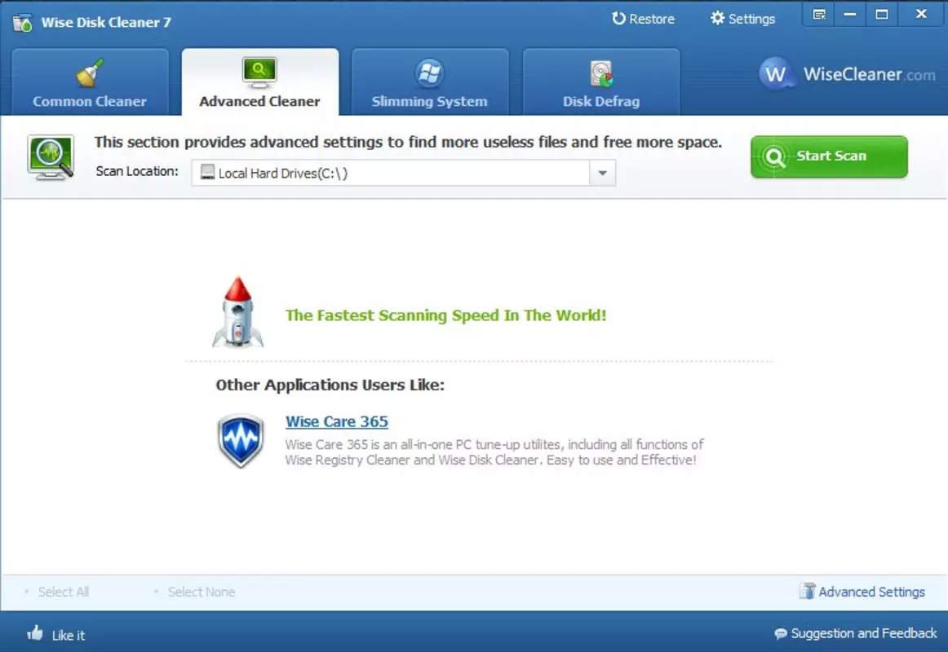The height and width of the screenshot is (652, 948).
Task: Maximize the Wise Disk Cleaner window
Action: click(882, 15)
